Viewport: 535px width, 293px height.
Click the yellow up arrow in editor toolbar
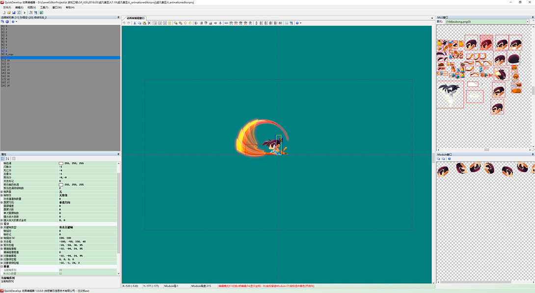point(185,23)
